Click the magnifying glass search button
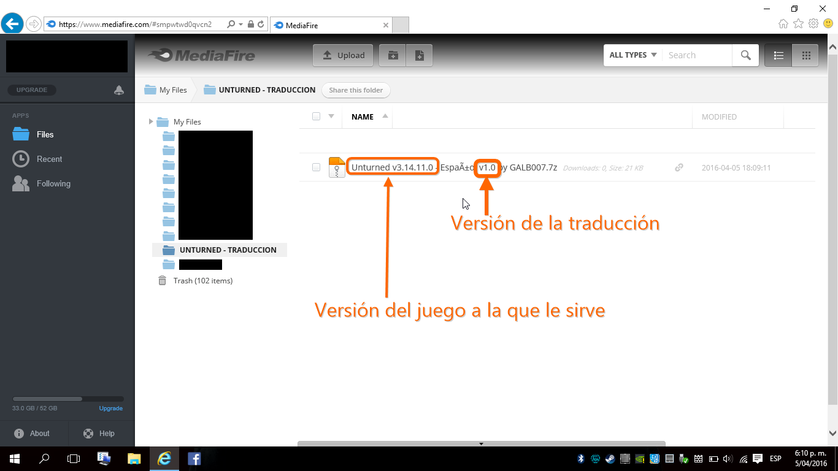838x471 pixels. pyautogui.click(x=745, y=55)
